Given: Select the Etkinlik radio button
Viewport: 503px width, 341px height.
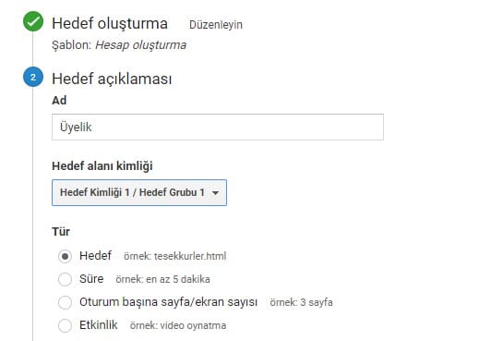Looking at the screenshot, I should click(x=65, y=325).
